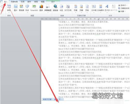Expand the 对象 dropdown arrow

(125, 11)
